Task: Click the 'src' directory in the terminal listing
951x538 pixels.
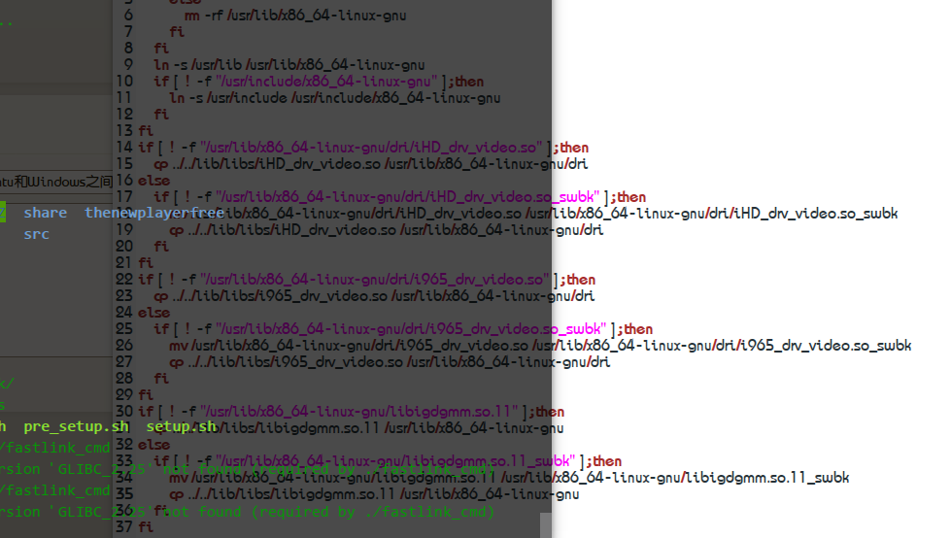Action: 36,234
